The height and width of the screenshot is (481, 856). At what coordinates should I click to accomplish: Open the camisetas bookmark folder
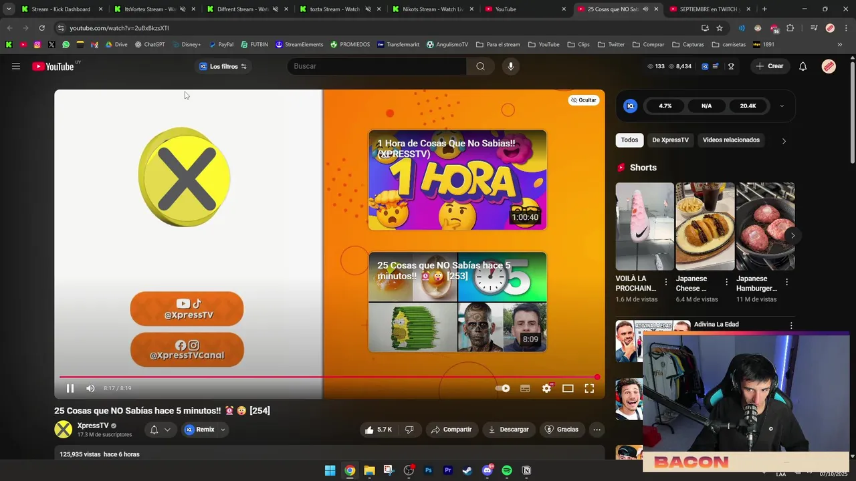point(729,45)
